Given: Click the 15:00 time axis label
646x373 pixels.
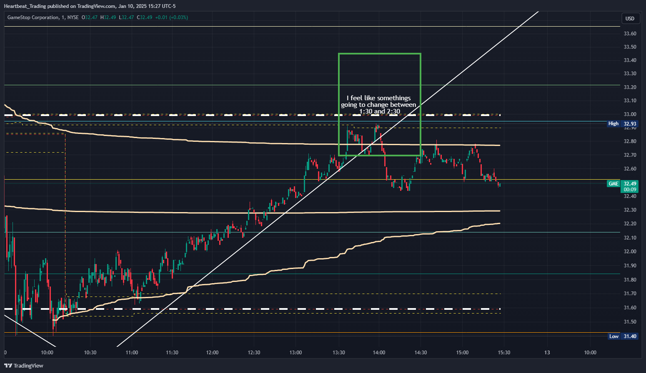Looking at the screenshot, I should (x=462, y=353).
